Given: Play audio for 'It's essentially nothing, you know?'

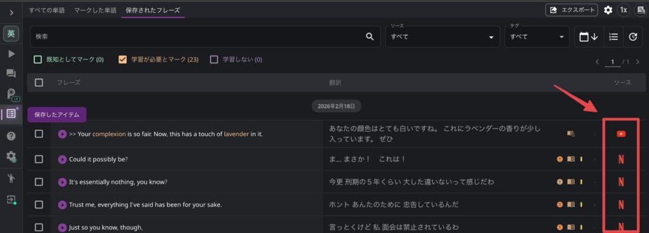Looking at the screenshot, I should (62, 182).
